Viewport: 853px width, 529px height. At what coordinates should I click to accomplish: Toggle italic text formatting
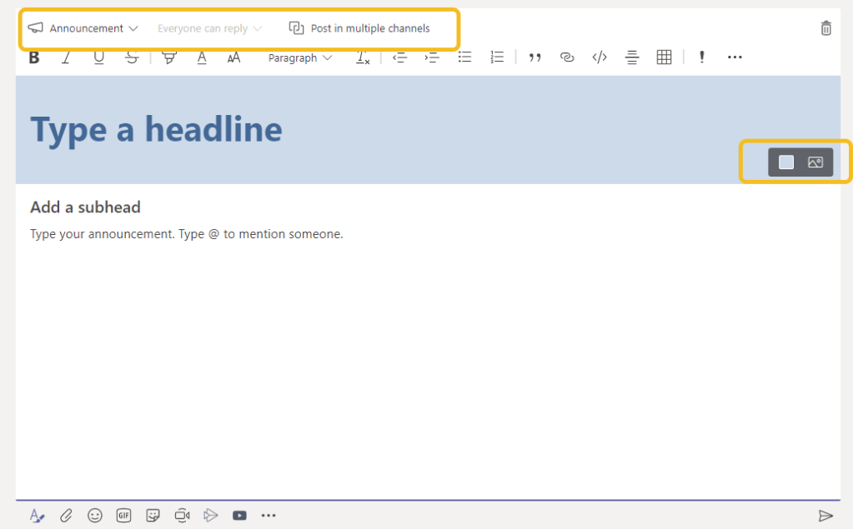pyautogui.click(x=66, y=57)
